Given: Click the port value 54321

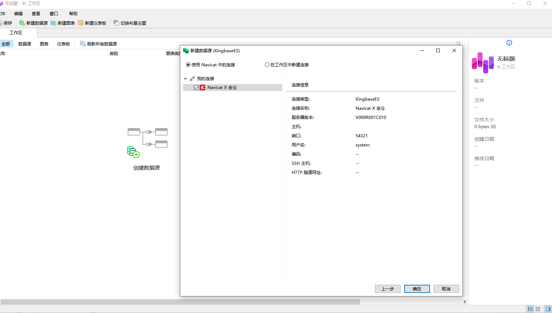Looking at the screenshot, I should 362,136.
